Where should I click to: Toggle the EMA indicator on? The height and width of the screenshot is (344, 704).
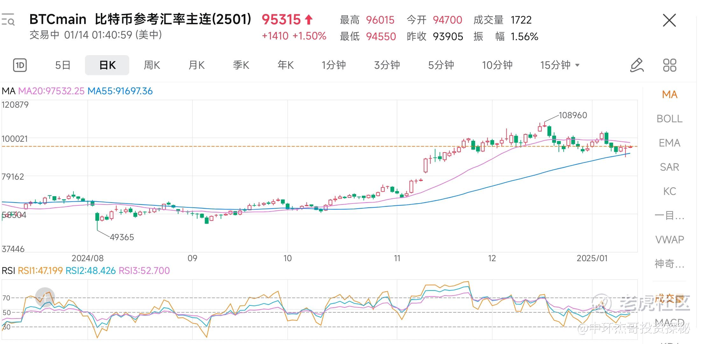669,143
